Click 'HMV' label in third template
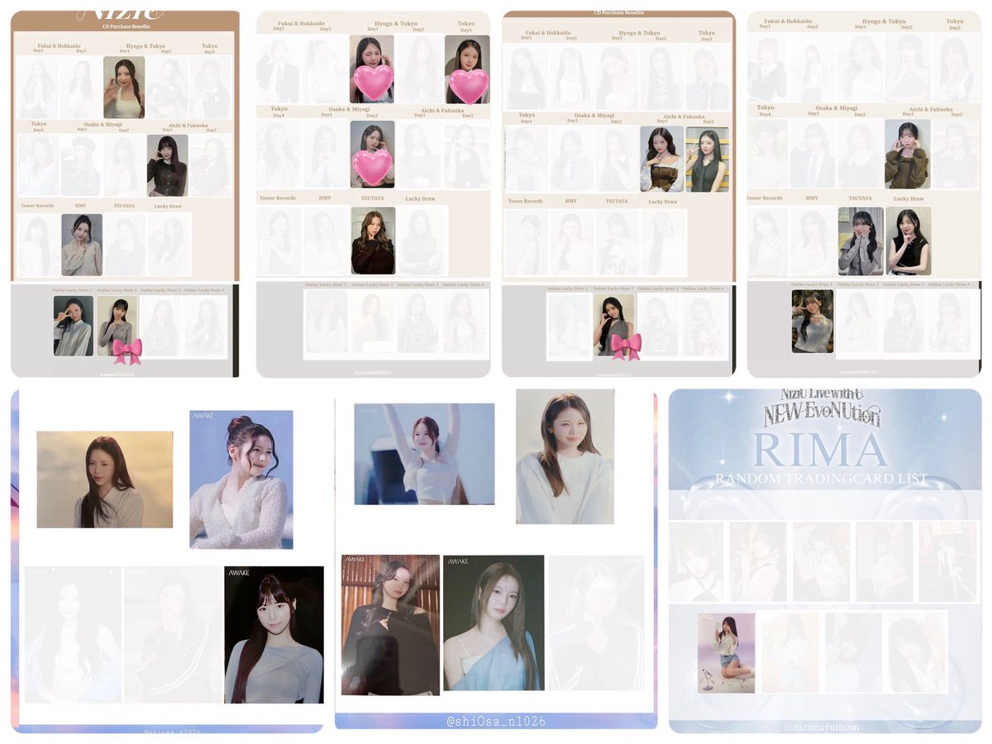This screenshot has width=992, height=744. [x=571, y=201]
